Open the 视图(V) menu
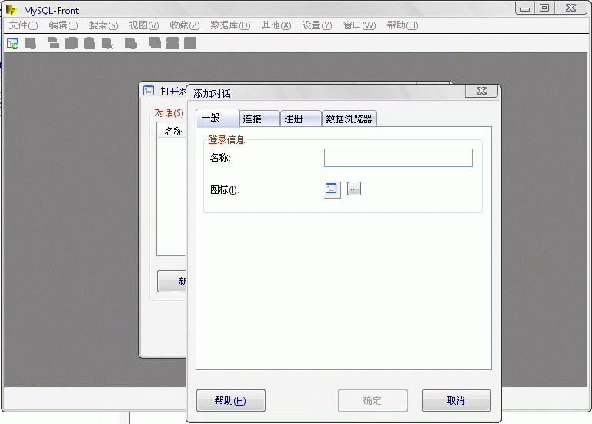592x424 pixels. click(x=144, y=25)
